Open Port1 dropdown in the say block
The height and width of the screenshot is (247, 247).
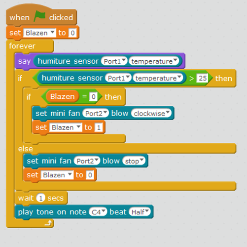(x=114, y=61)
